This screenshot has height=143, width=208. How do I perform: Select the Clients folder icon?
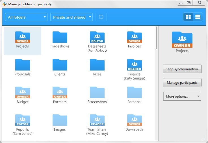(x=60, y=65)
